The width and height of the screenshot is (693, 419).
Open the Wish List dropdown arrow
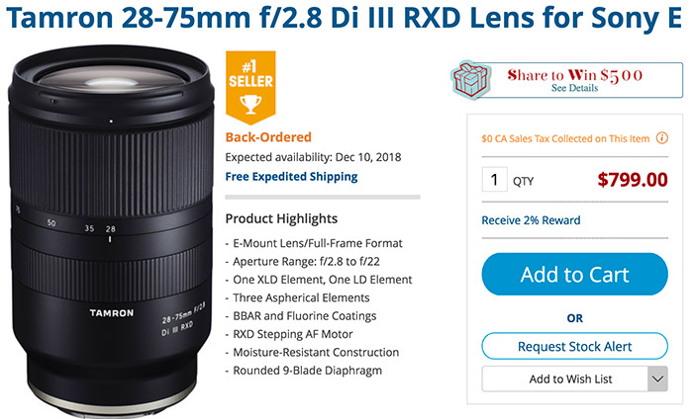(x=657, y=378)
